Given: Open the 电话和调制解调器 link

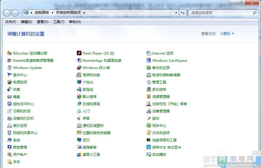Looking at the screenshot, I should point(166,75).
